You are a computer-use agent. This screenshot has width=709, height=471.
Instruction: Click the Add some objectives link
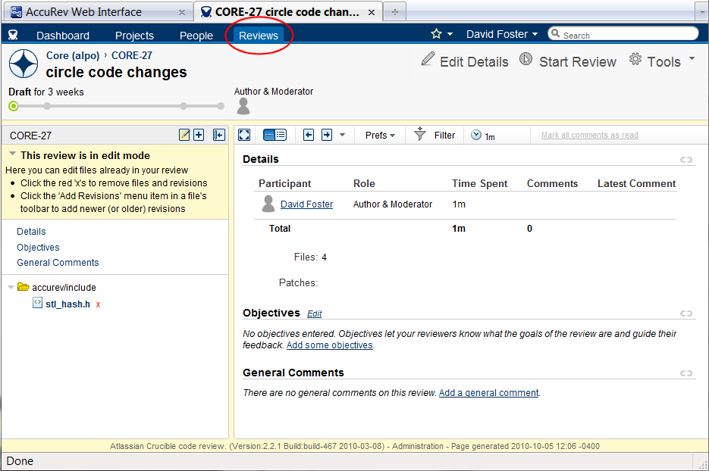pos(330,345)
